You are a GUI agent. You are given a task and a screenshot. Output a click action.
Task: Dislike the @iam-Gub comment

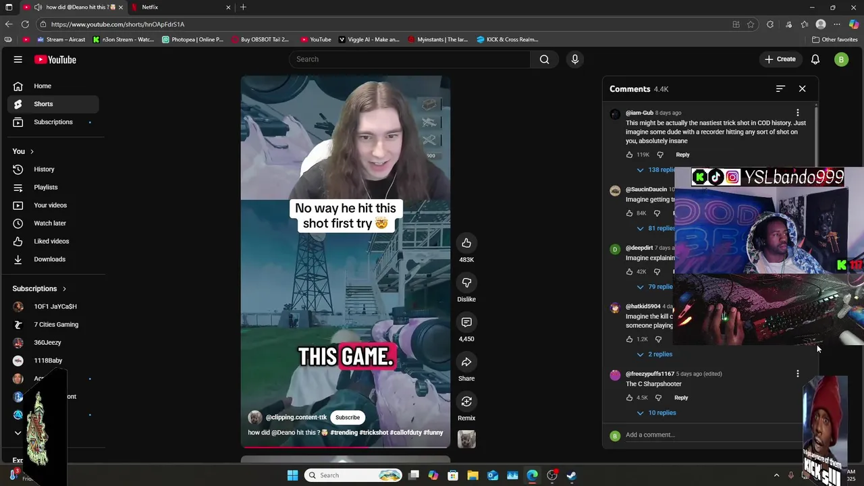point(660,155)
